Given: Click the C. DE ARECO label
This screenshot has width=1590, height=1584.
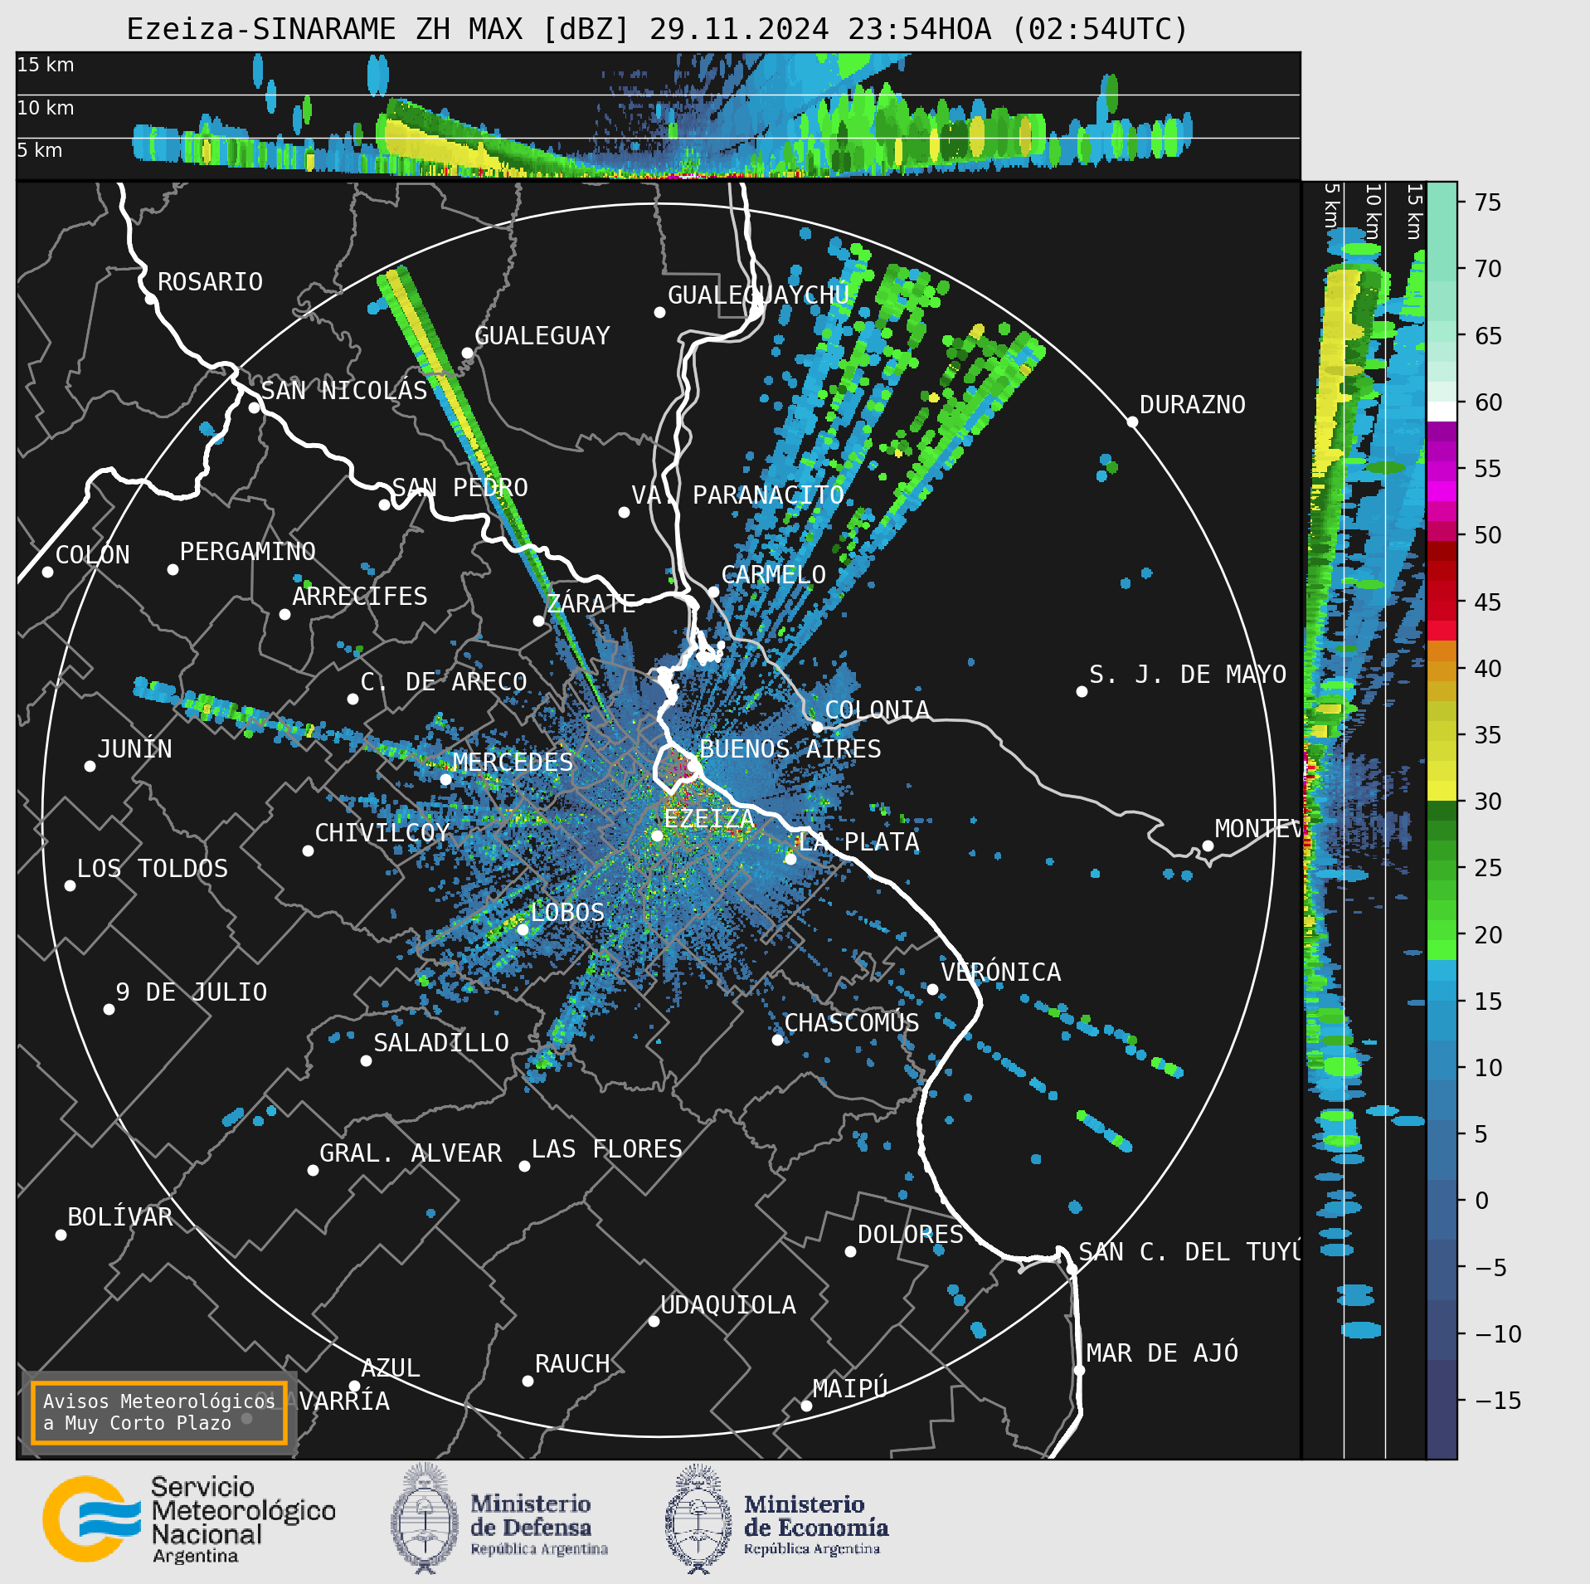Looking at the screenshot, I should pos(444,681).
